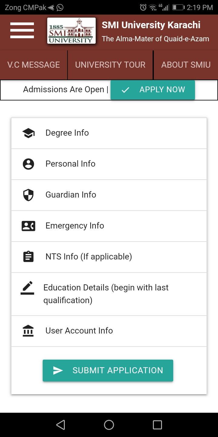This screenshot has width=218, height=437.
Task: Open the UNIVERSITY TOUR tab
Action: (x=110, y=65)
